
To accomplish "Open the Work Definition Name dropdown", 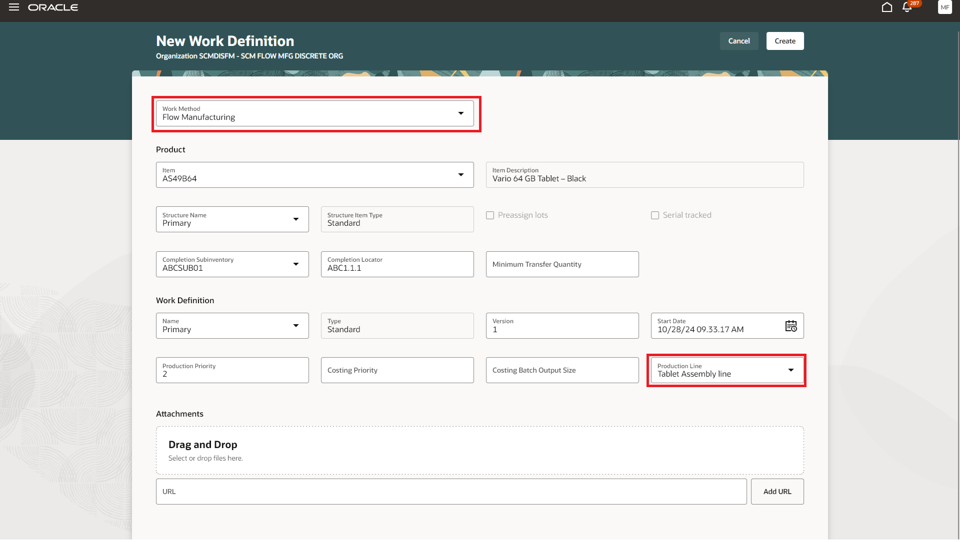I will tap(295, 326).
